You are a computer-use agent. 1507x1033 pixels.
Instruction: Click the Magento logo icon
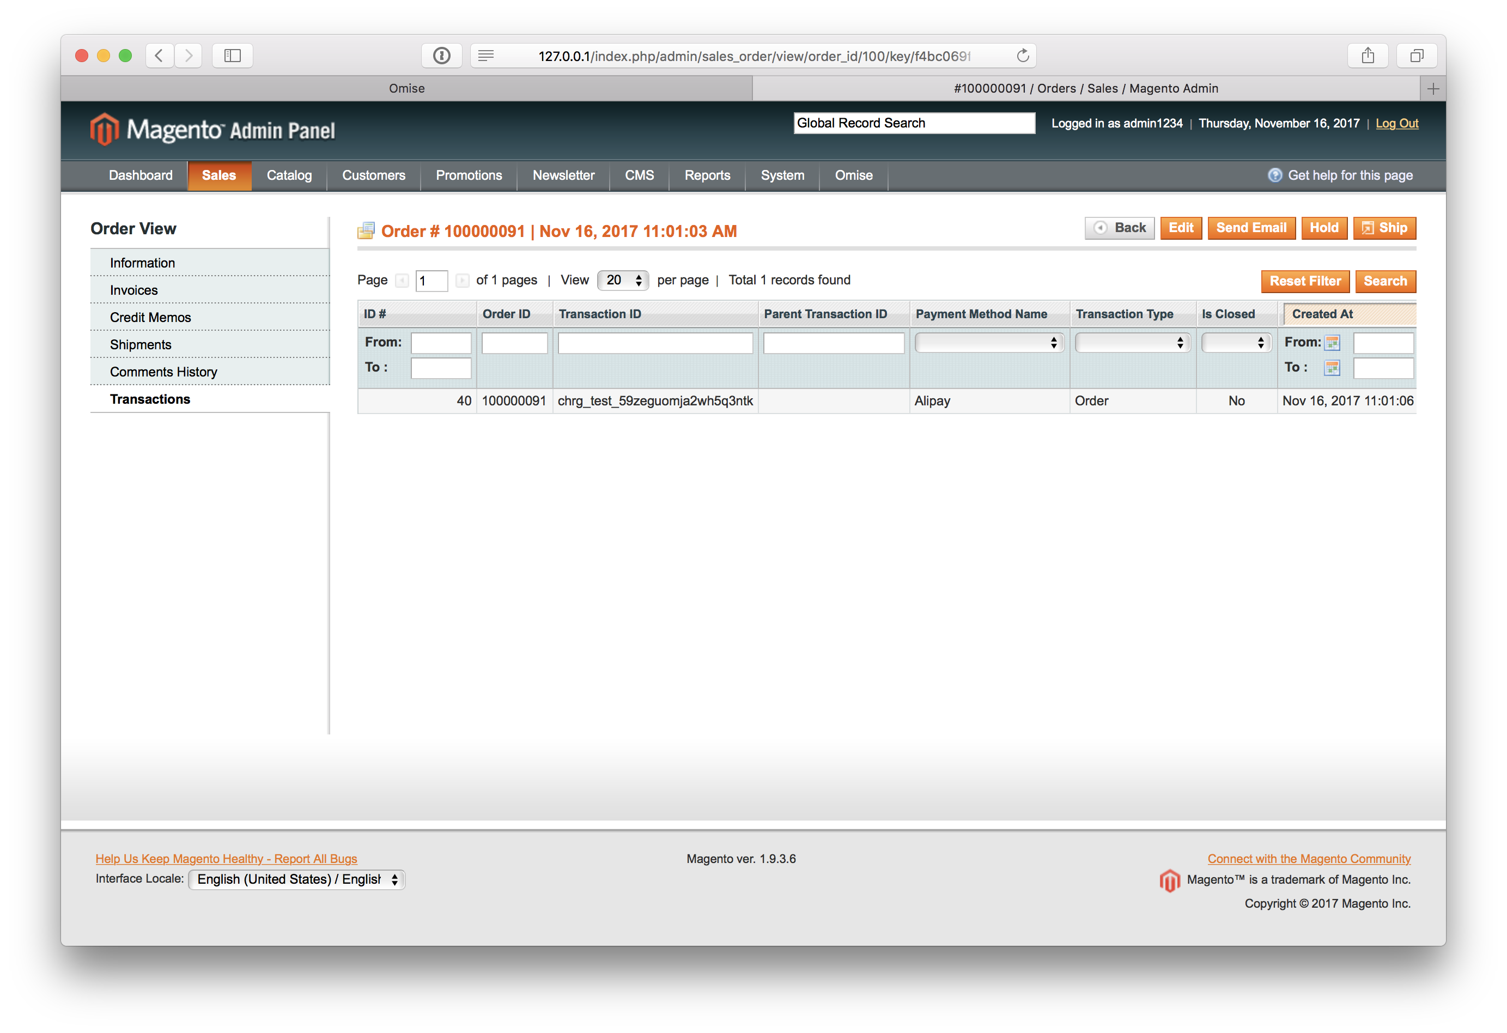point(104,129)
